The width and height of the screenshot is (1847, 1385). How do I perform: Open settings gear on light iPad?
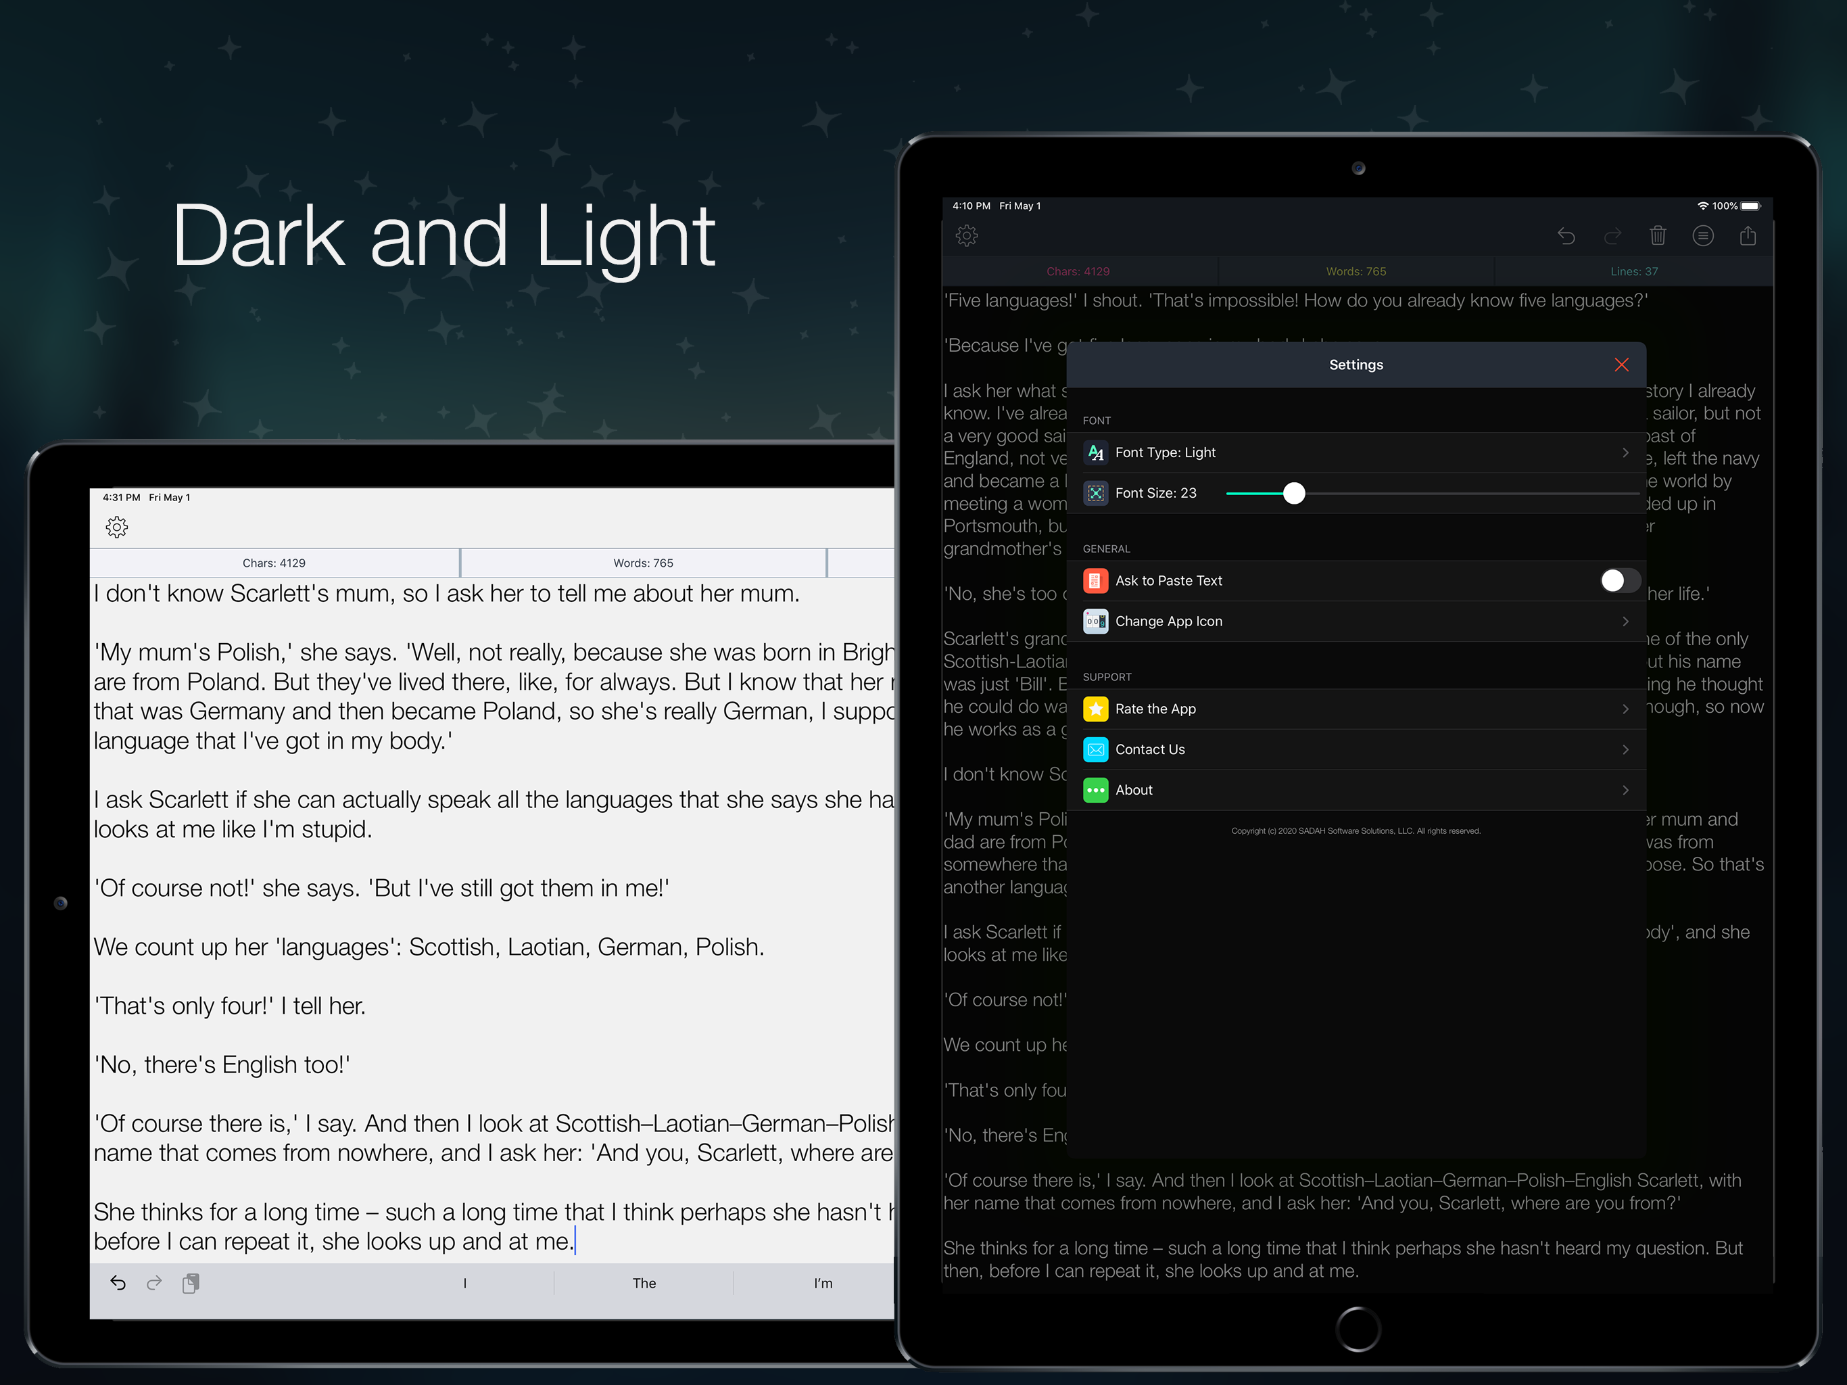[117, 527]
